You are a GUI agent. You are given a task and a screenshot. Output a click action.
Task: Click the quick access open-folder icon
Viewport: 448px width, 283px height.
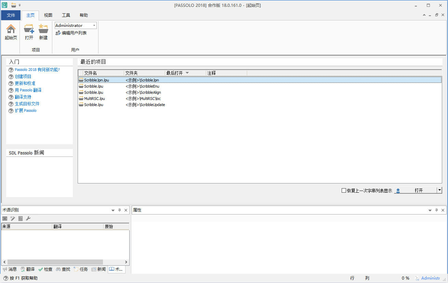[14, 5]
